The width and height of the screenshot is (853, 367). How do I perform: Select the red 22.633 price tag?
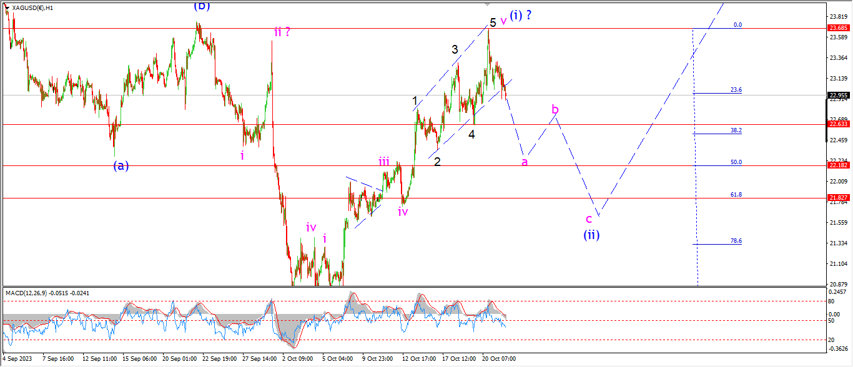coord(838,124)
